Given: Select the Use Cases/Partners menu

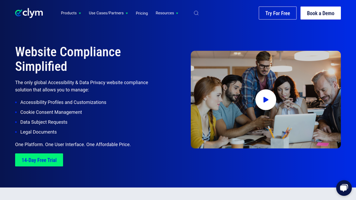Looking at the screenshot, I should (106, 13).
